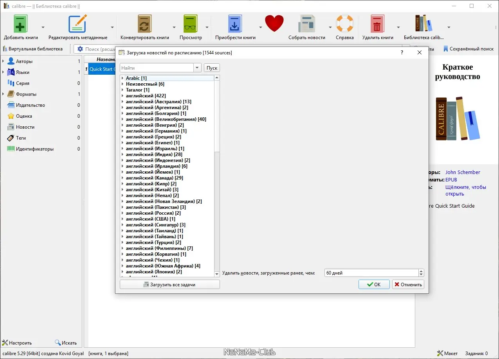The image size is (499, 359).
Task: Click the Help lifebuoy (Справка) icon
Action: 345,24
